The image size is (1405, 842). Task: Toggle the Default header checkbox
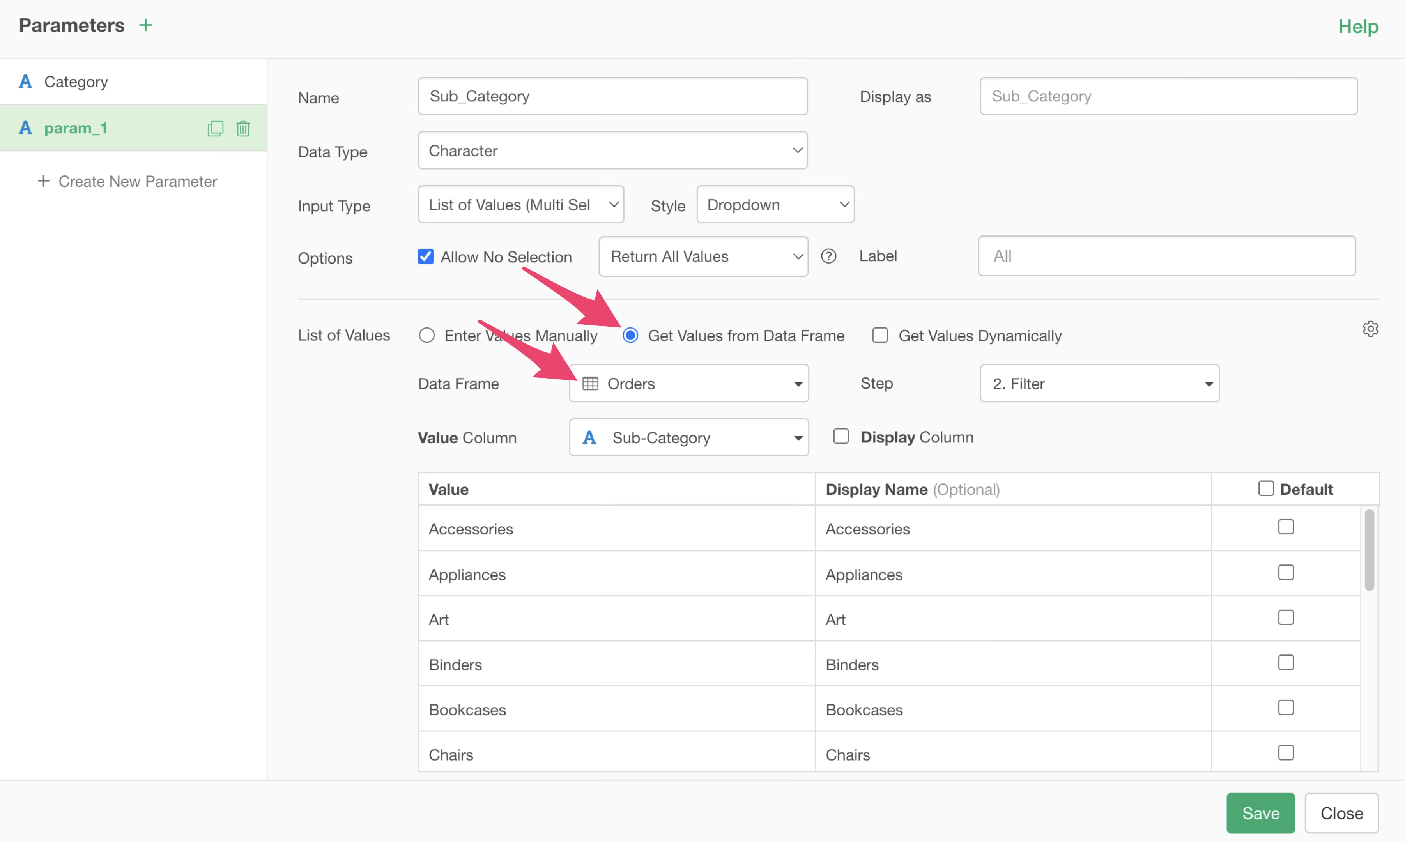point(1266,488)
